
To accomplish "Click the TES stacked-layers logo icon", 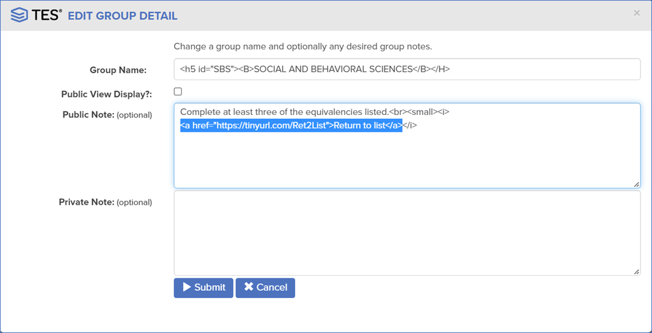I will (x=19, y=16).
